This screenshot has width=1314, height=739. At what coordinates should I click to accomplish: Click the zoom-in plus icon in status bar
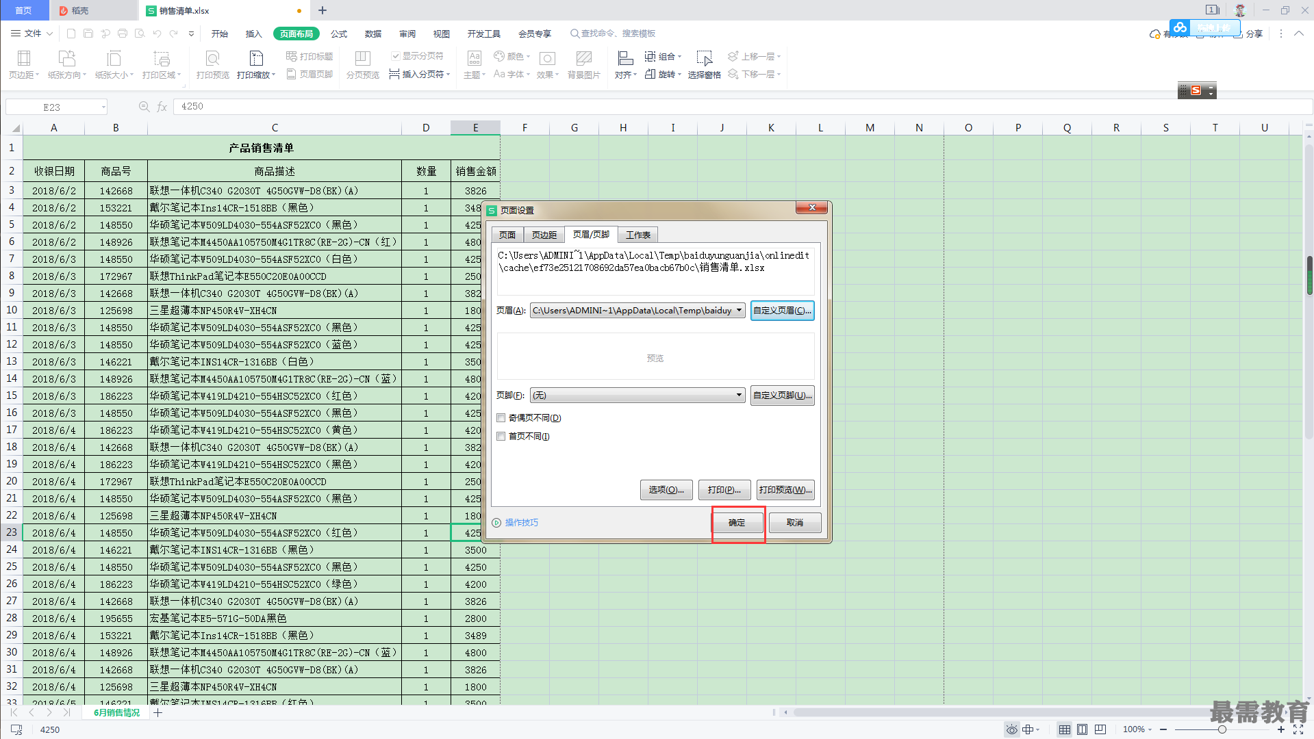(x=1281, y=729)
